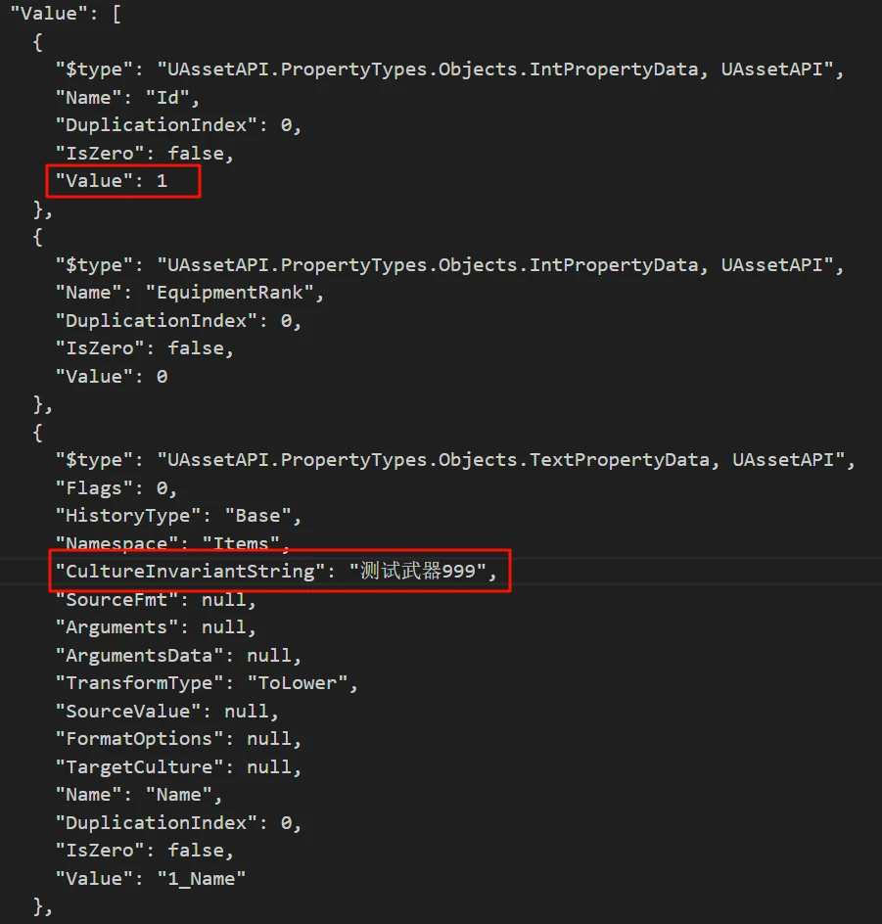Click the first IntPropertyData $type line
This screenshot has width=882, height=924.
click(449, 69)
